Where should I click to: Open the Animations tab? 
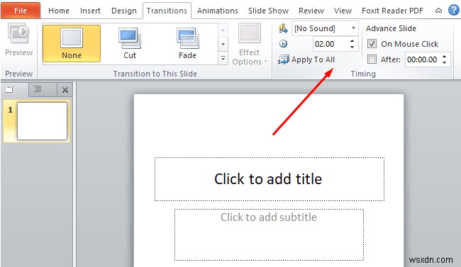tap(218, 11)
